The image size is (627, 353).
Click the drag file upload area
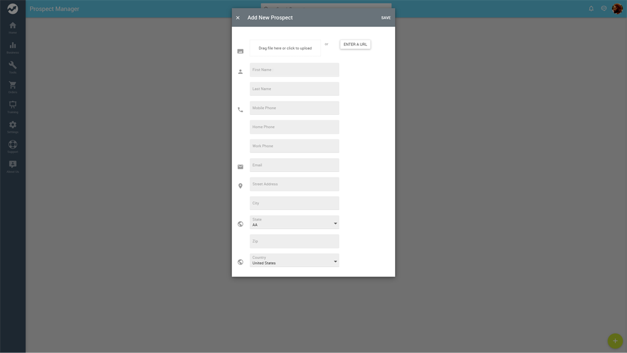[x=285, y=48]
